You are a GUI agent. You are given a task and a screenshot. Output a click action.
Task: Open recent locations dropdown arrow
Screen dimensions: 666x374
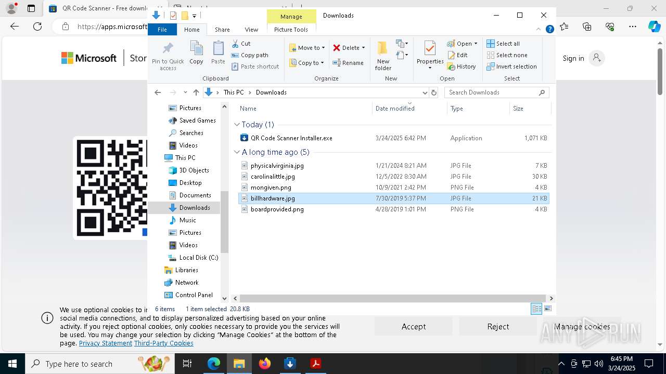pyautogui.click(x=185, y=92)
